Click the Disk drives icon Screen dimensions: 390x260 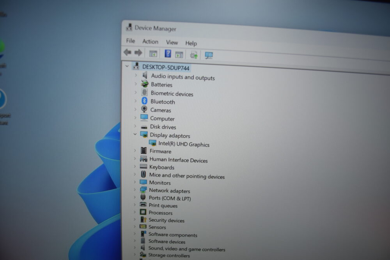(144, 127)
